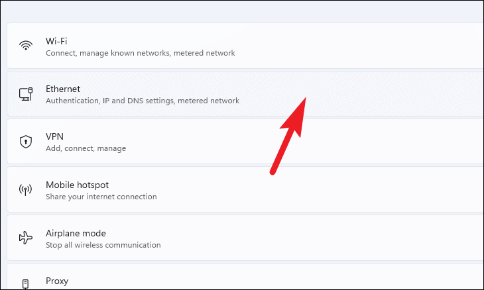The height and width of the screenshot is (290, 484).
Task: Click the "Add, connect, manage" description
Action: pos(86,148)
